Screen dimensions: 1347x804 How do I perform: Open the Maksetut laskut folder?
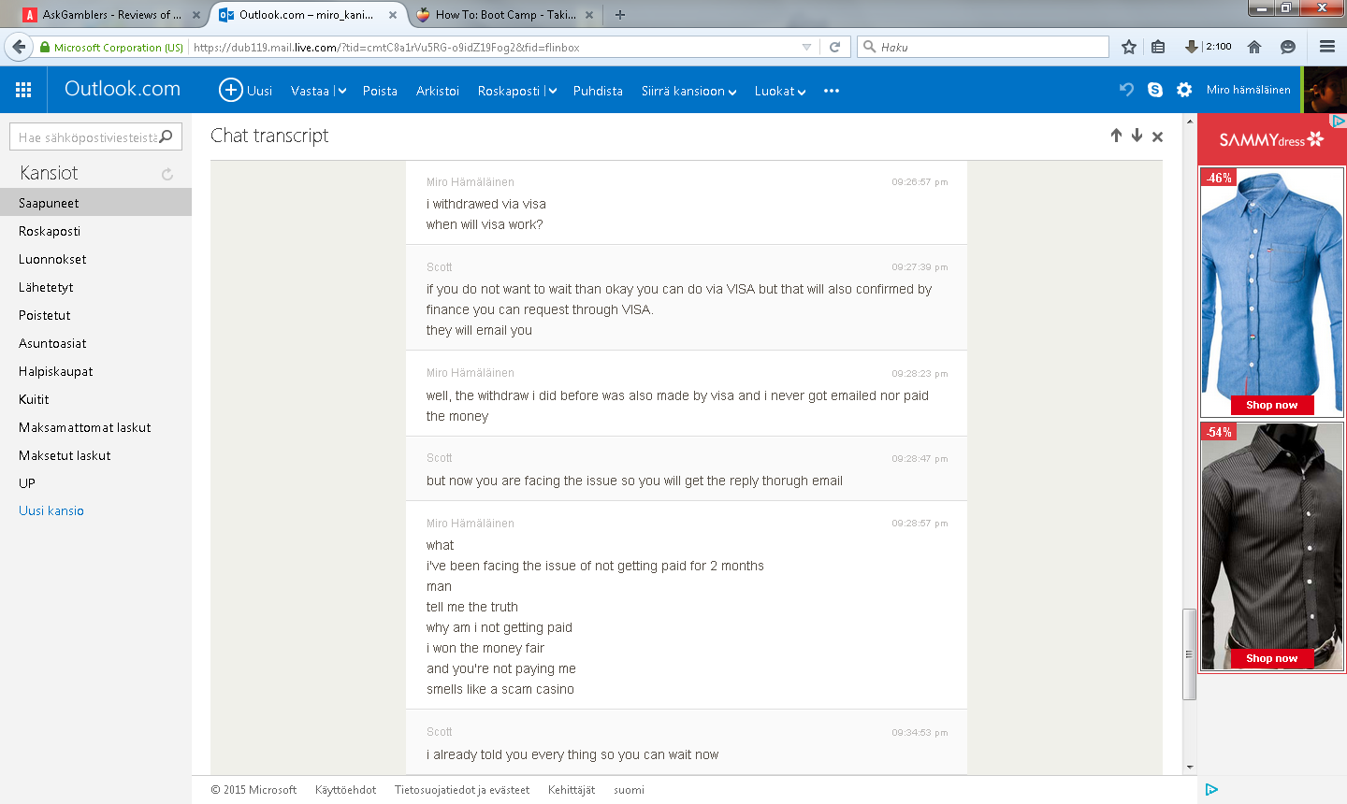[x=95, y=455]
